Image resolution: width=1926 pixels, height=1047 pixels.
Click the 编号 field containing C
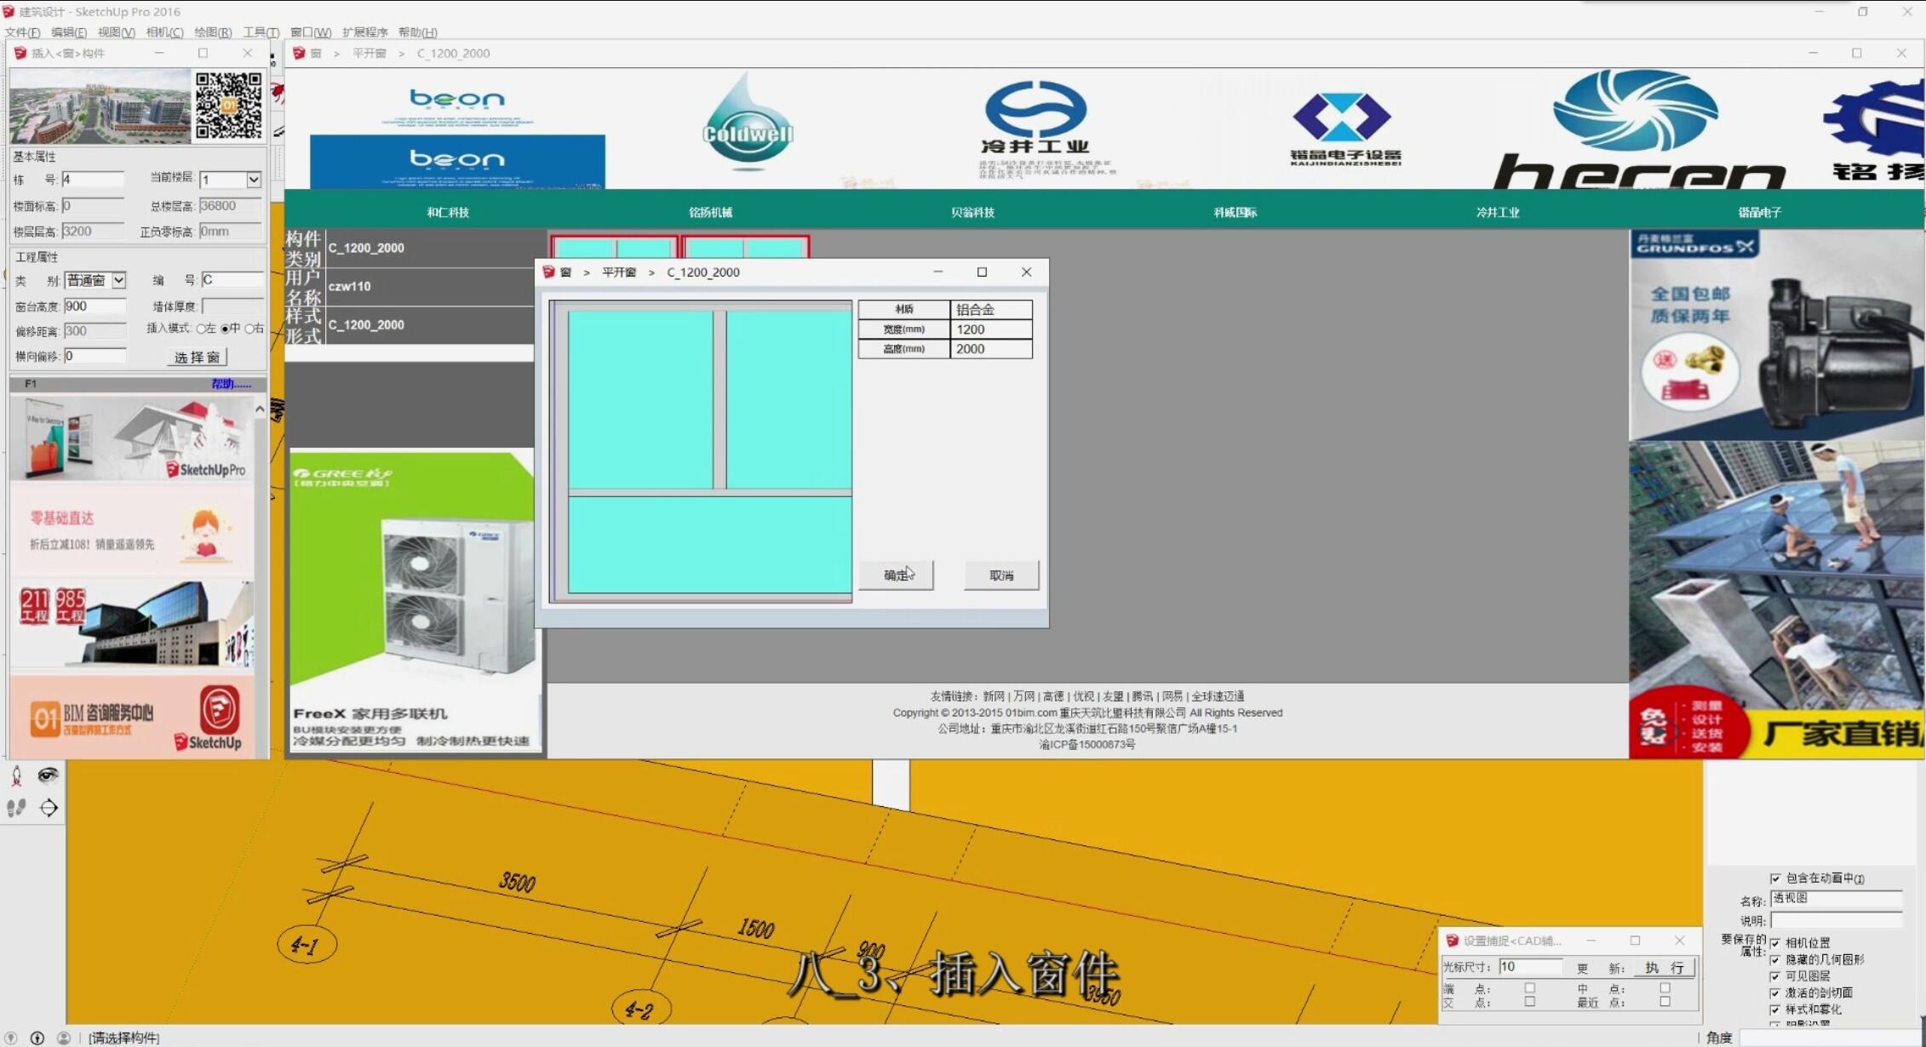click(x=232, y=280)
